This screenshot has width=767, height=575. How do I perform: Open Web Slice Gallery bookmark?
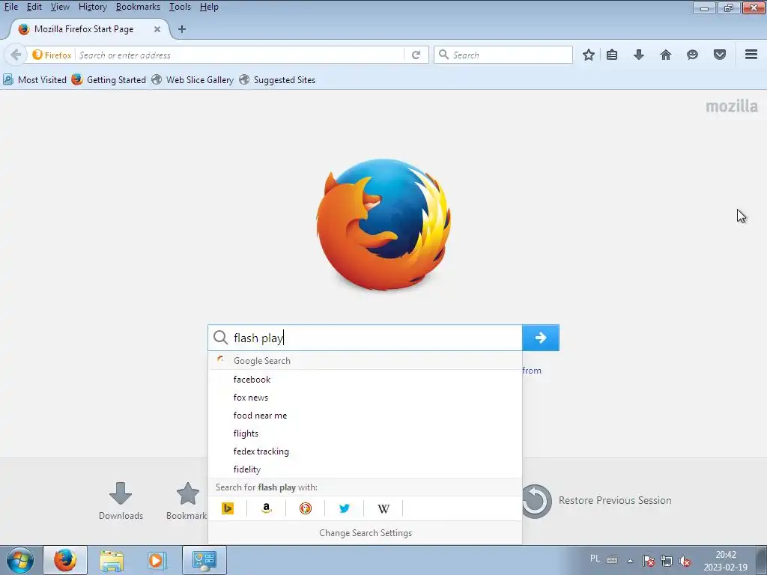click(x=192, y=79)
